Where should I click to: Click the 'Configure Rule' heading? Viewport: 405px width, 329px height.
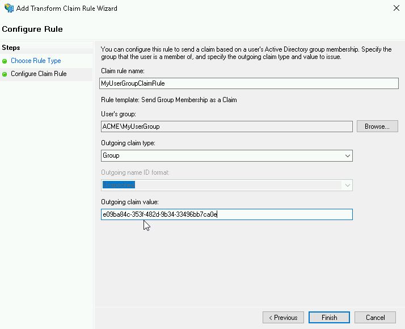tap(32, 29)
